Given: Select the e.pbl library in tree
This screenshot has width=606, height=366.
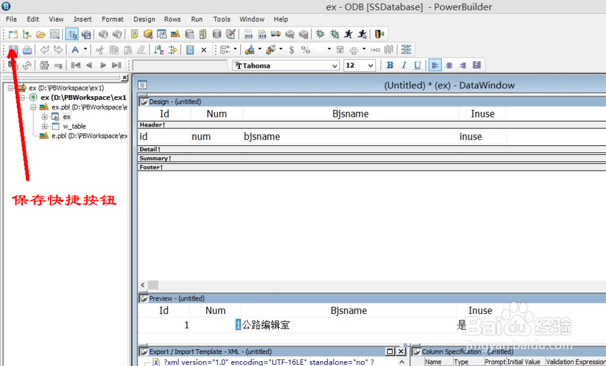Looking at the screenshot, I should tap(89, 136).
